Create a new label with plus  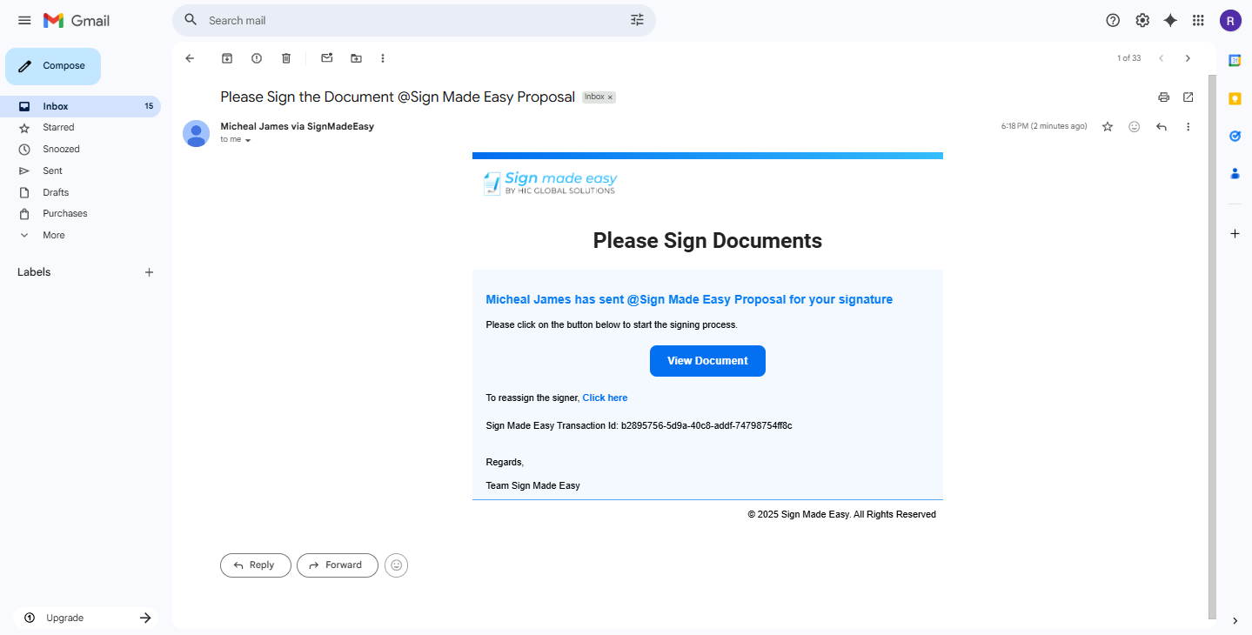[x=149, y=272]
